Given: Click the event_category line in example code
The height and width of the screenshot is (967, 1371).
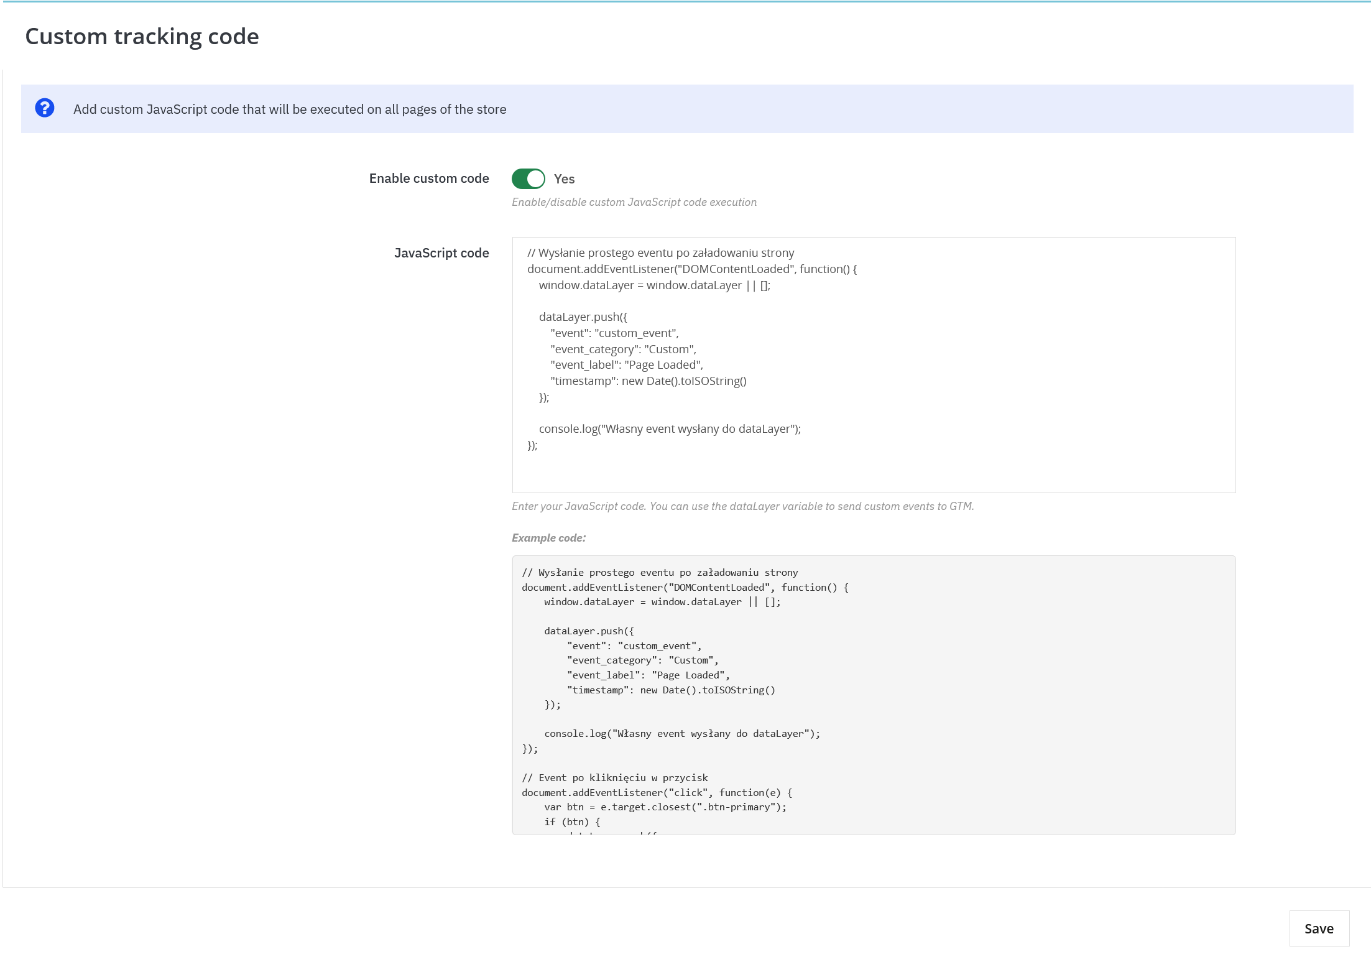Looking at the screenshot, I should [642, 660].
